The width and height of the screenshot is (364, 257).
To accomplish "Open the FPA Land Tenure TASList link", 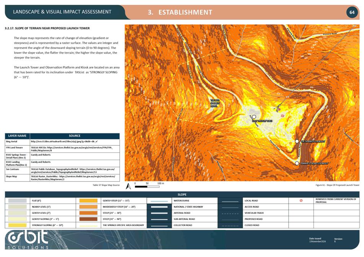I will point(73,148).
